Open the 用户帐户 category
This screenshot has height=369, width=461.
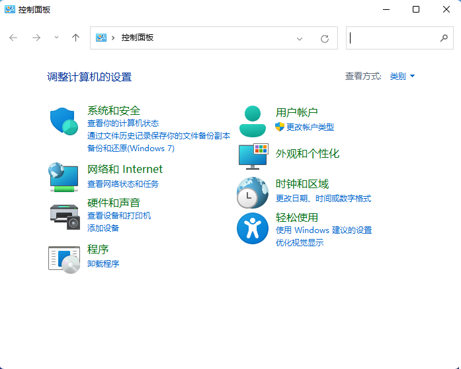click(x=297, y=112)
